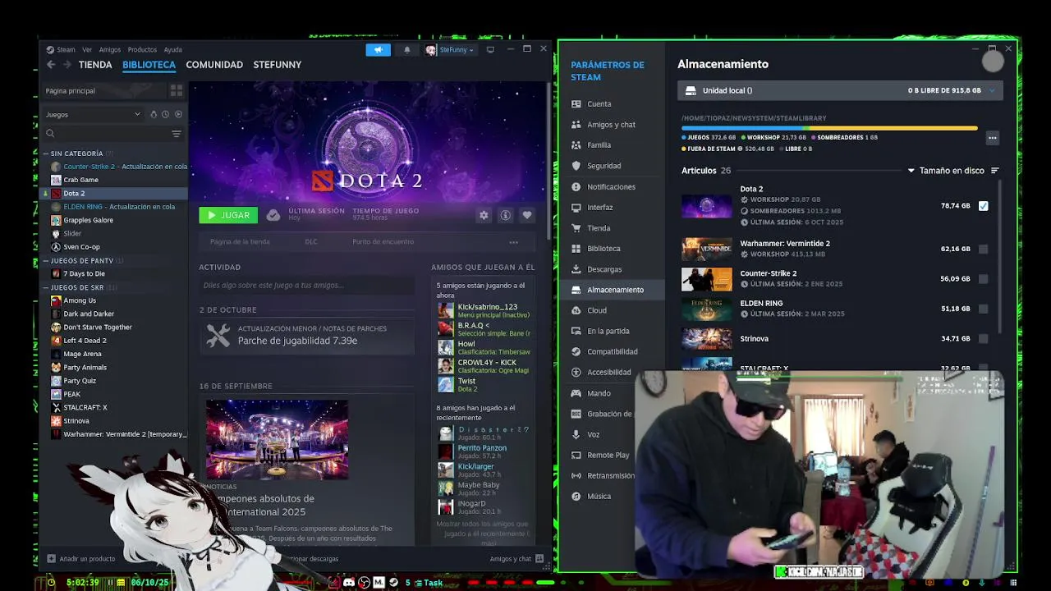Click Añadir un producto
The image size is (1051, 591).
tap(80, 559)
